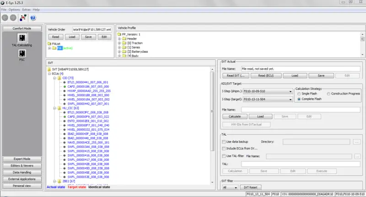This screenshot has height=197, width=366.
Task: Collapse the HU_CIC [63] node
Action: pyautogui.click(x=54, y=108)
